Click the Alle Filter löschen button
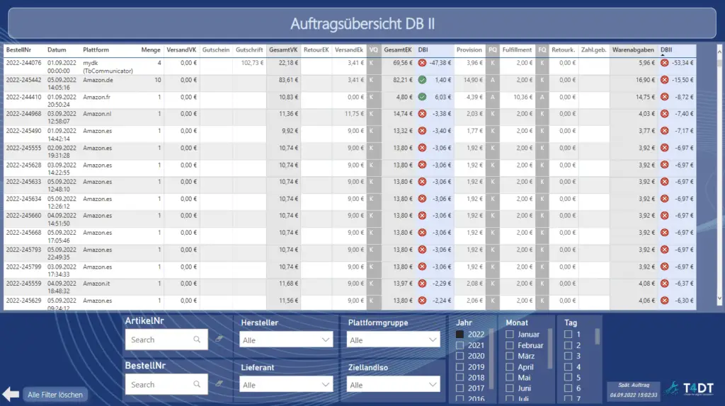725x406 pixels. pyautogui.click(x=55, y=395)
